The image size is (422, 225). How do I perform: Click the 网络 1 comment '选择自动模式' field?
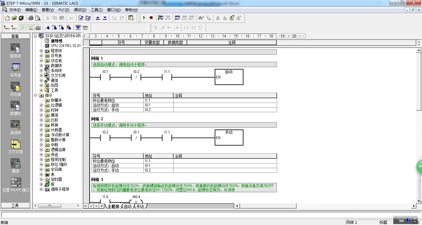(x=184, y=65)
